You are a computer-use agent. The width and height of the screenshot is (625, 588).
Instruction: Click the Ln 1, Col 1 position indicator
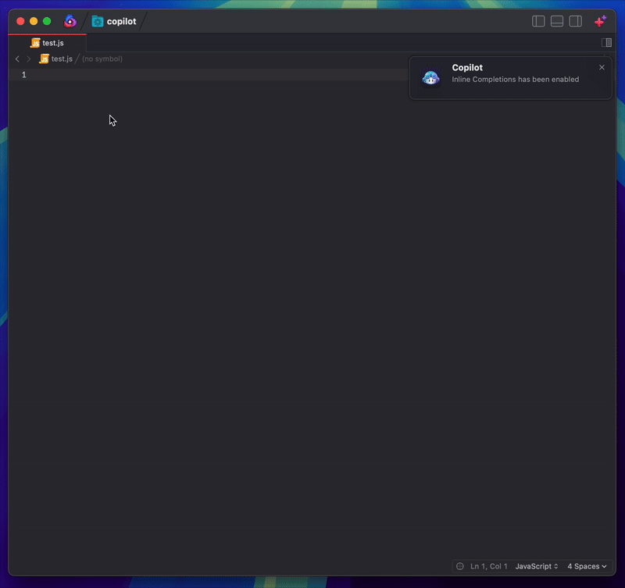click(489, 566)
